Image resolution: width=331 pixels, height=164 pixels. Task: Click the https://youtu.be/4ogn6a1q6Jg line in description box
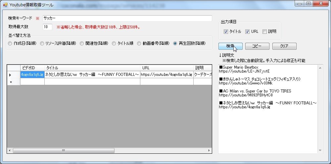[245, 107]
